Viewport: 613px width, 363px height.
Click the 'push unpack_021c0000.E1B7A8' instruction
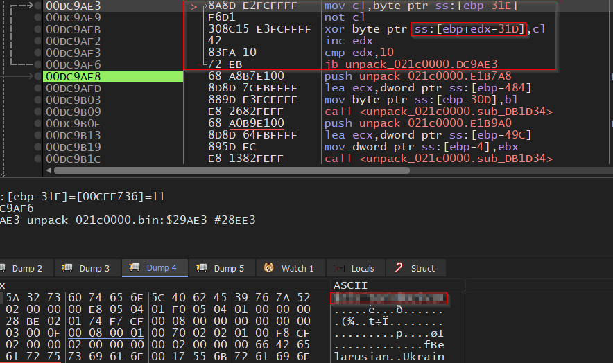click(x=417, y=76)
